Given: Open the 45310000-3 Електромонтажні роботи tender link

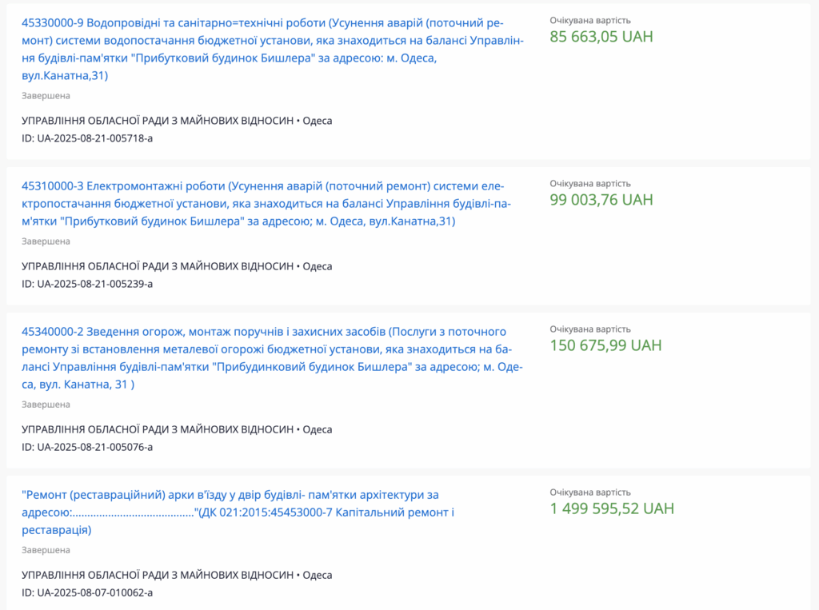Looking at the screenshot, I should [266, 204].
